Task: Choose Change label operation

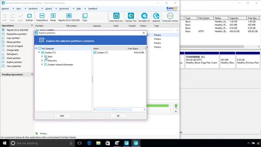Action: pos(12,50)
